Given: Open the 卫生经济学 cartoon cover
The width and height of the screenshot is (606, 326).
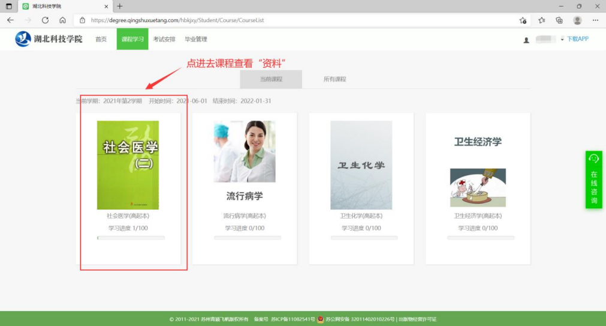Looking at the screenshot, I should pyautogui.click(x=478, y=187).
